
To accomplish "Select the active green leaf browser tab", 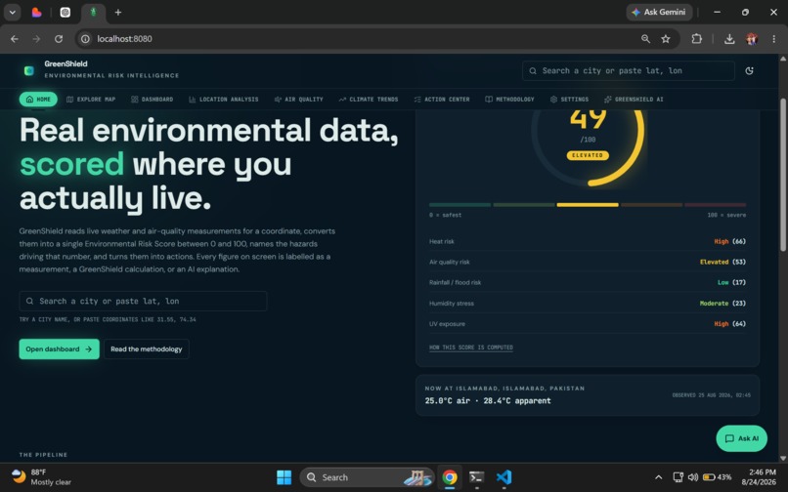I will click(93, 12).
